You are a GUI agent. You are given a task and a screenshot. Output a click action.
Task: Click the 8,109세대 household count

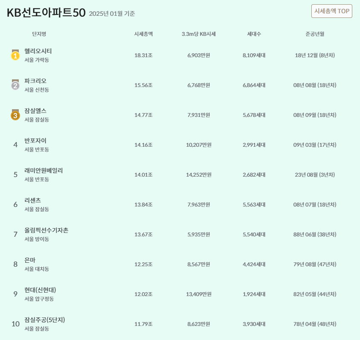[x=254, y=55]
